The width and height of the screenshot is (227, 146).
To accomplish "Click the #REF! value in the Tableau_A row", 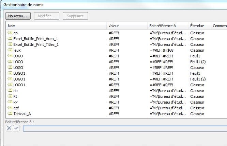I will coord(114,114).
